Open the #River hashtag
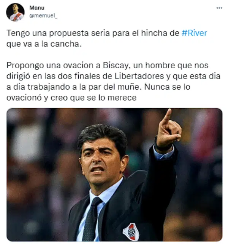The height and width of the screenshot is (244, 228). 194,33
